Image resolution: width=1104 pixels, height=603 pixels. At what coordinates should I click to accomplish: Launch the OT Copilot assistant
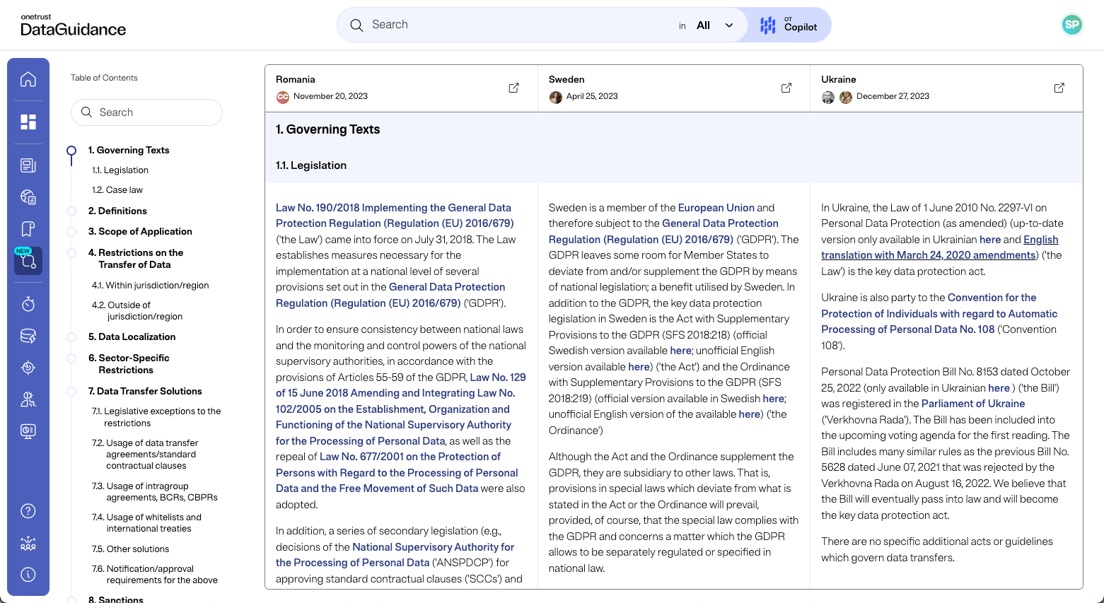789,25
